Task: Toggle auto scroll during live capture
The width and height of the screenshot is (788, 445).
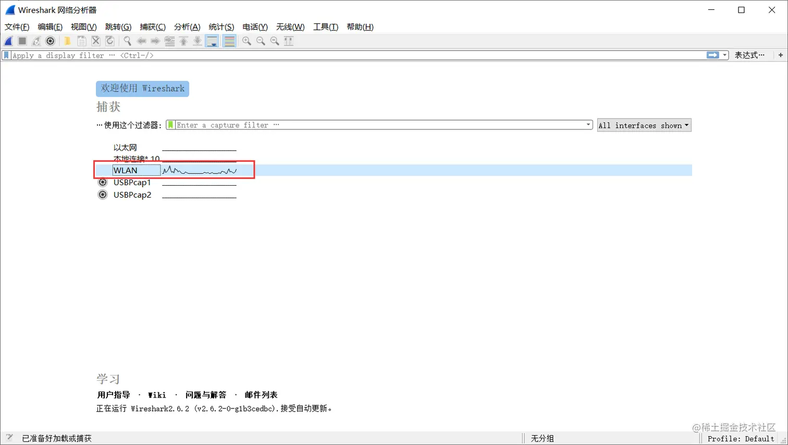Action: 212,41
